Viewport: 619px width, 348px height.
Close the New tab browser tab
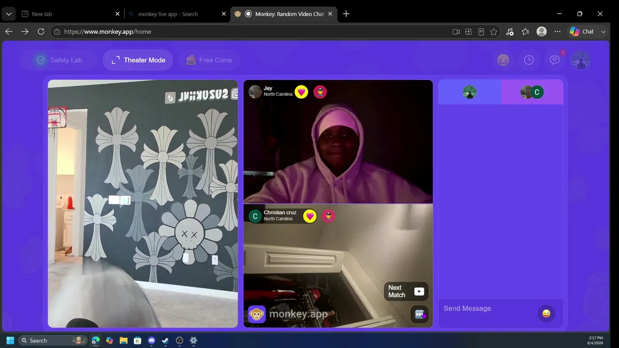(118, 14)
